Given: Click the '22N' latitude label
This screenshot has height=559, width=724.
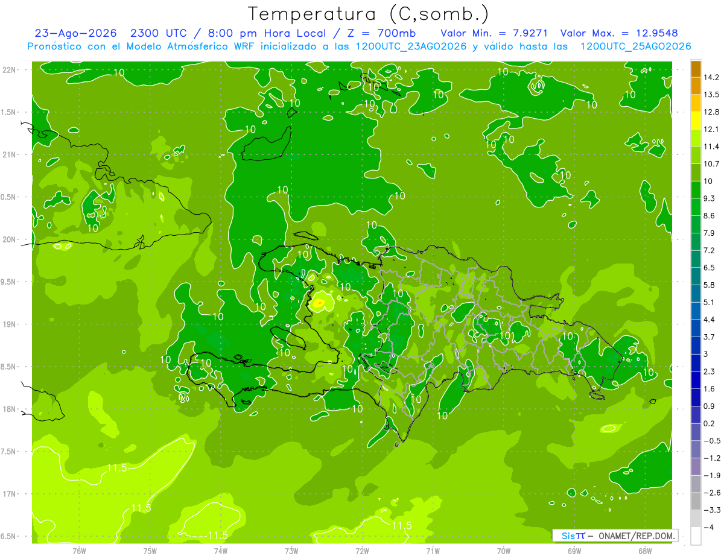Looking at the screenshot, I should (x=9, y=70).
